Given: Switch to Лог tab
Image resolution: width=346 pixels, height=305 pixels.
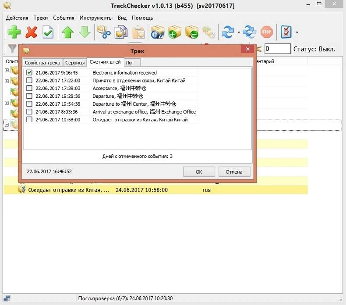Looking at the screenshot, I should 132,63.
